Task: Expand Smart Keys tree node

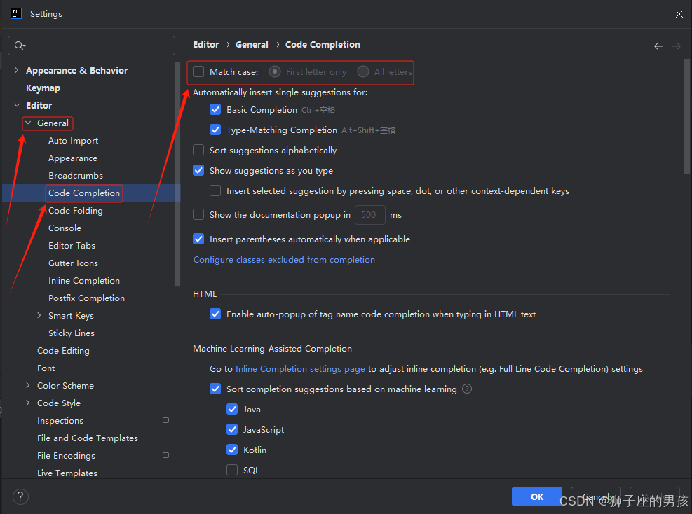Action: (x=39, y=315)
